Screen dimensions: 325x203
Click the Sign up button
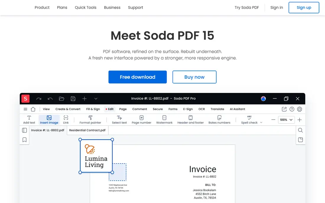click(x=304, y=8)
